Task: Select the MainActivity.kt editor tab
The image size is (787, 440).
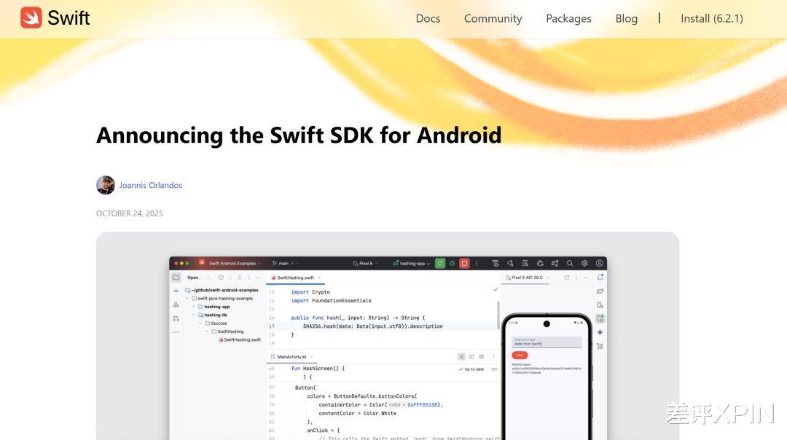Action: coord(291,357)
